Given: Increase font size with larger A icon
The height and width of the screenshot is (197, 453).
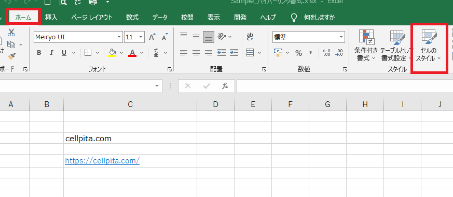Looking at the screenshot, I should point(152,37).
